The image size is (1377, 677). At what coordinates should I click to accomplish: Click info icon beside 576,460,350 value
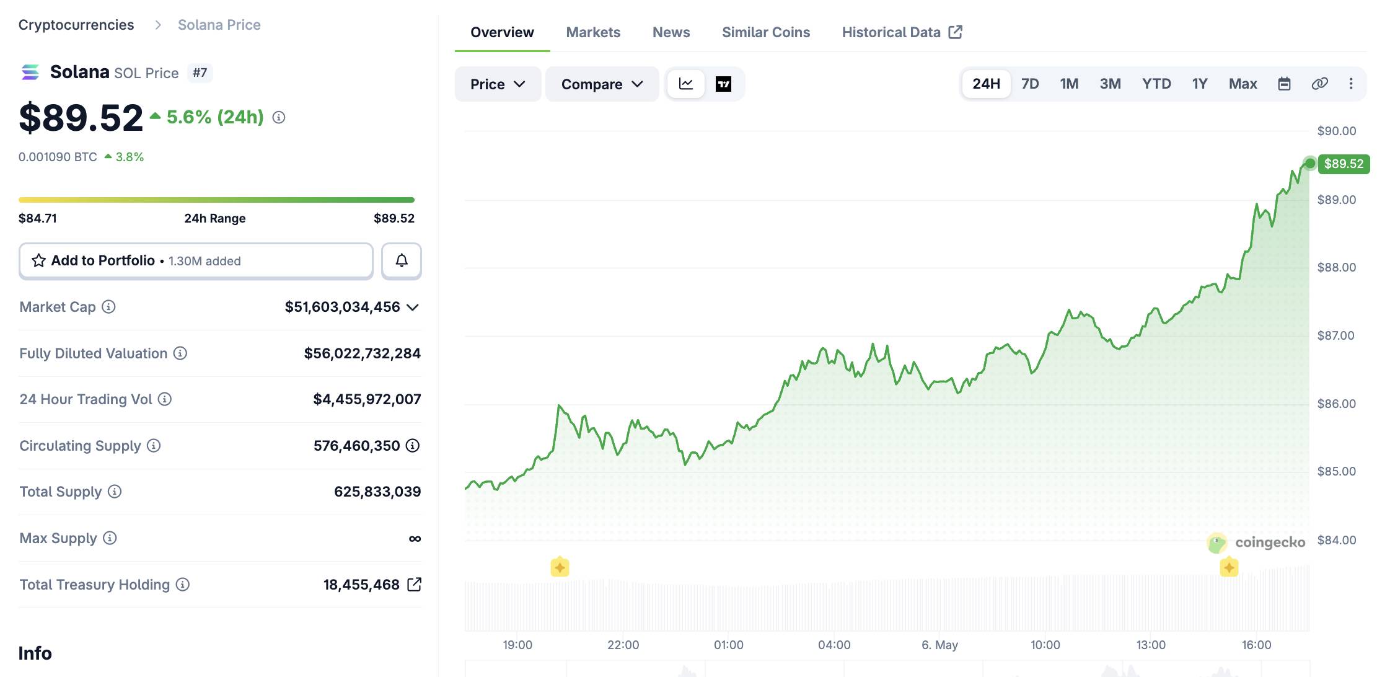pos(413,446)
